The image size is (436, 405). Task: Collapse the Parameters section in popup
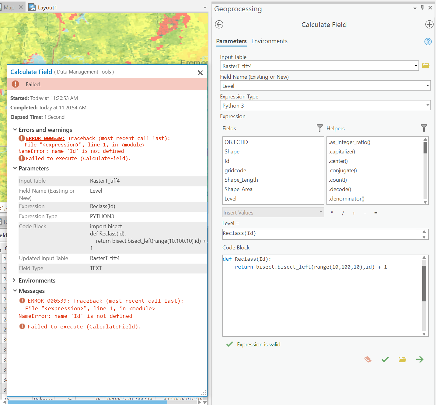pos(15,168)
